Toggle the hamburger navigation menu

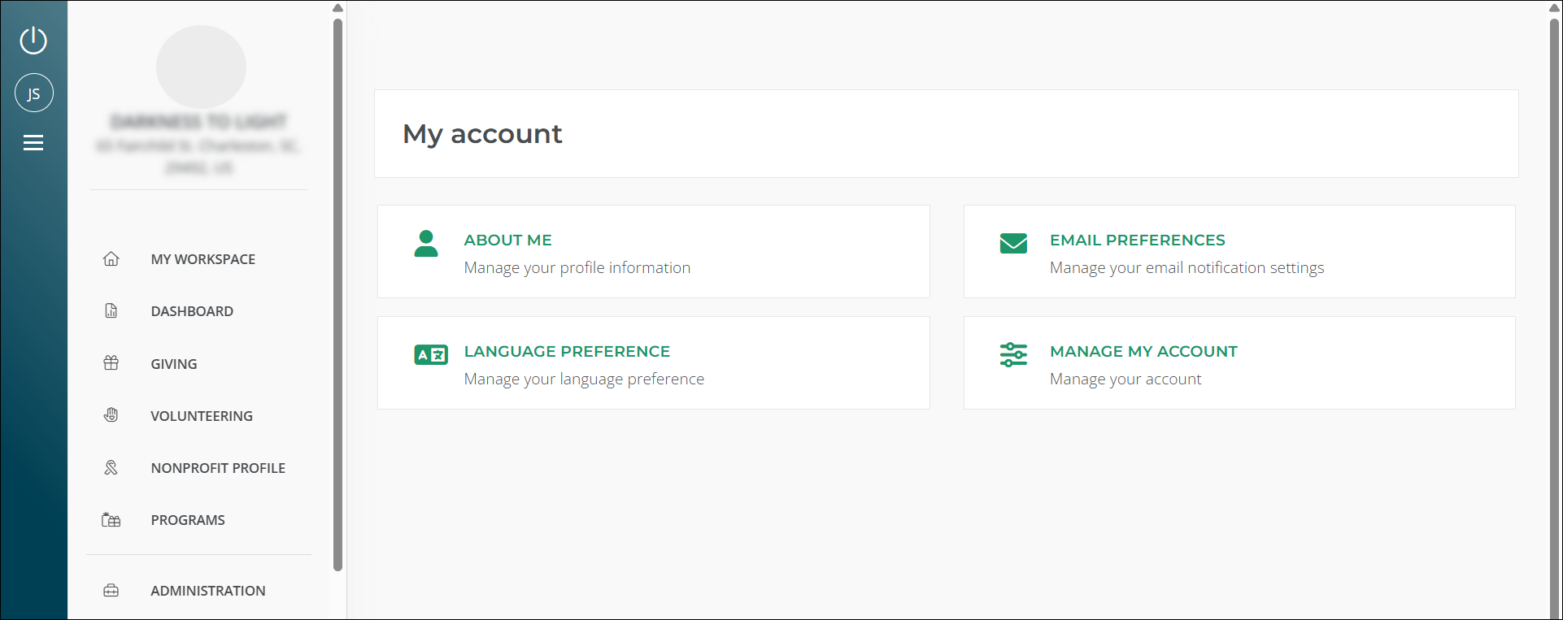click(x=33, y=143)
